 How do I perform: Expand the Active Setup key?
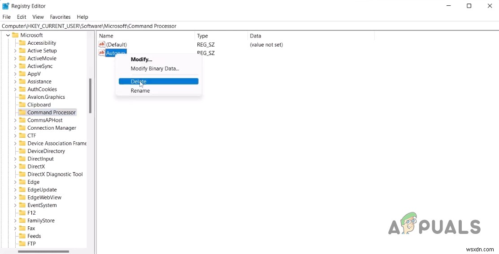15,51
